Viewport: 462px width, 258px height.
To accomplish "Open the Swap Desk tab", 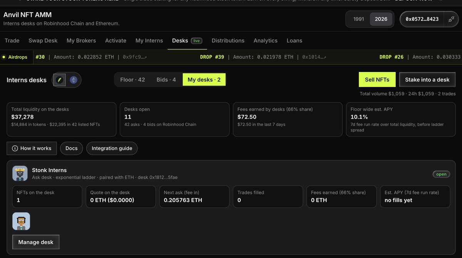I will click(43, 40).
